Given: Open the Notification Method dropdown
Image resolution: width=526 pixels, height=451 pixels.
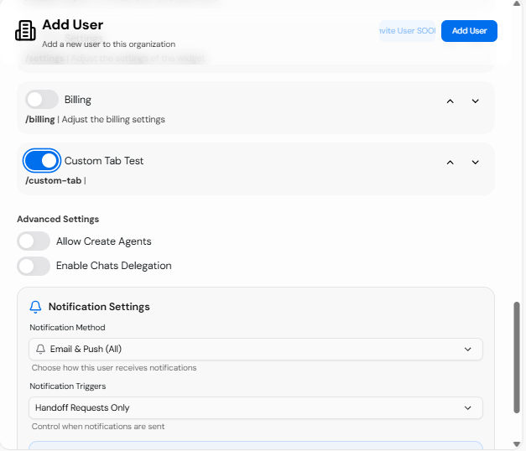Looking at the screenshot, I should tap(256, 349).
